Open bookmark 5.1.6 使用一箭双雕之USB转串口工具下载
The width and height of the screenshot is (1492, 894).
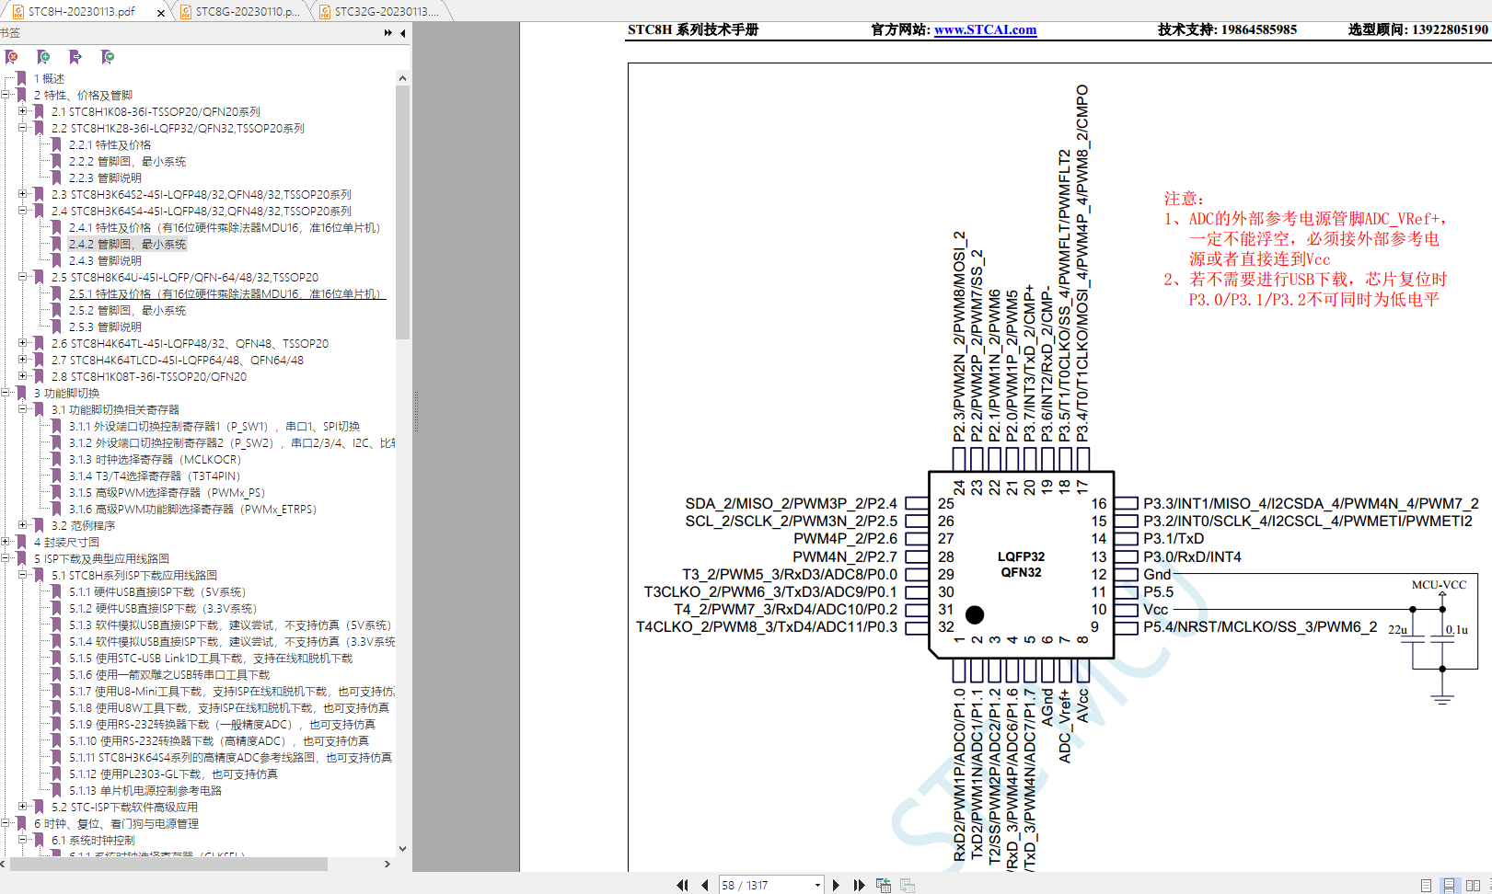point(169,674)
